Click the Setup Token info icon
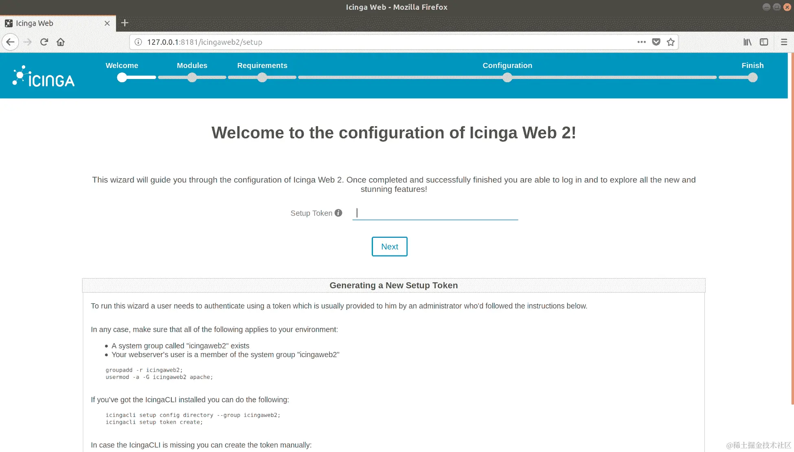This screenshot has width=794, height=452. coord(338,213)
